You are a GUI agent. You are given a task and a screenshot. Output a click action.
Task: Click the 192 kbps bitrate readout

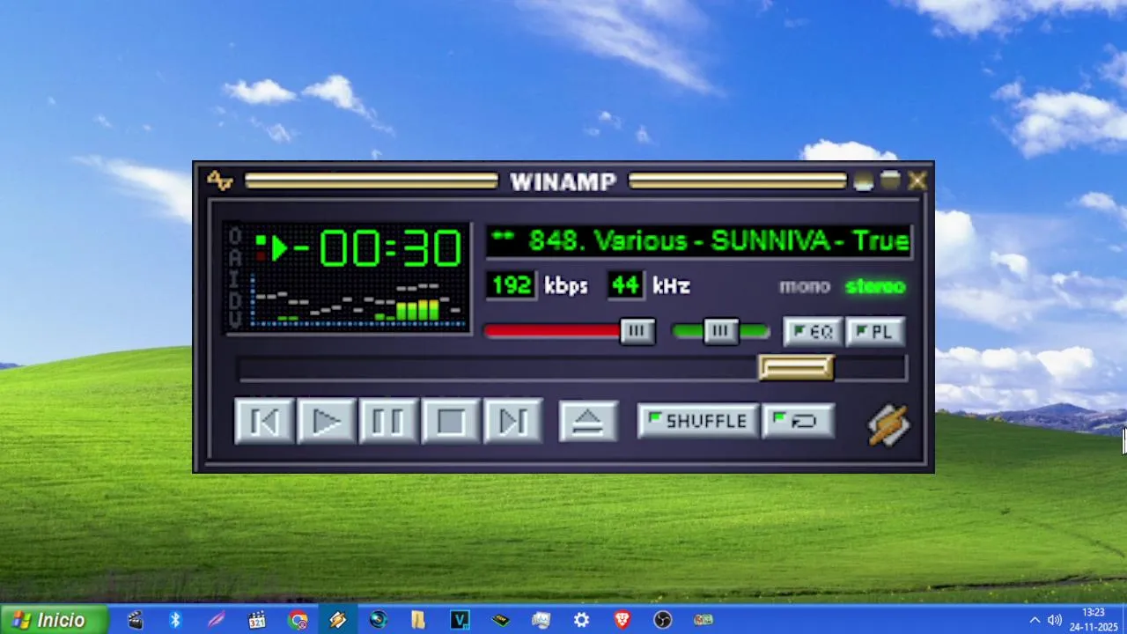512,285
